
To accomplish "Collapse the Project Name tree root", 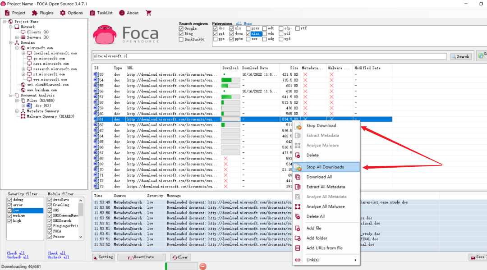I will pyautogui.click(x=5, y=22).
